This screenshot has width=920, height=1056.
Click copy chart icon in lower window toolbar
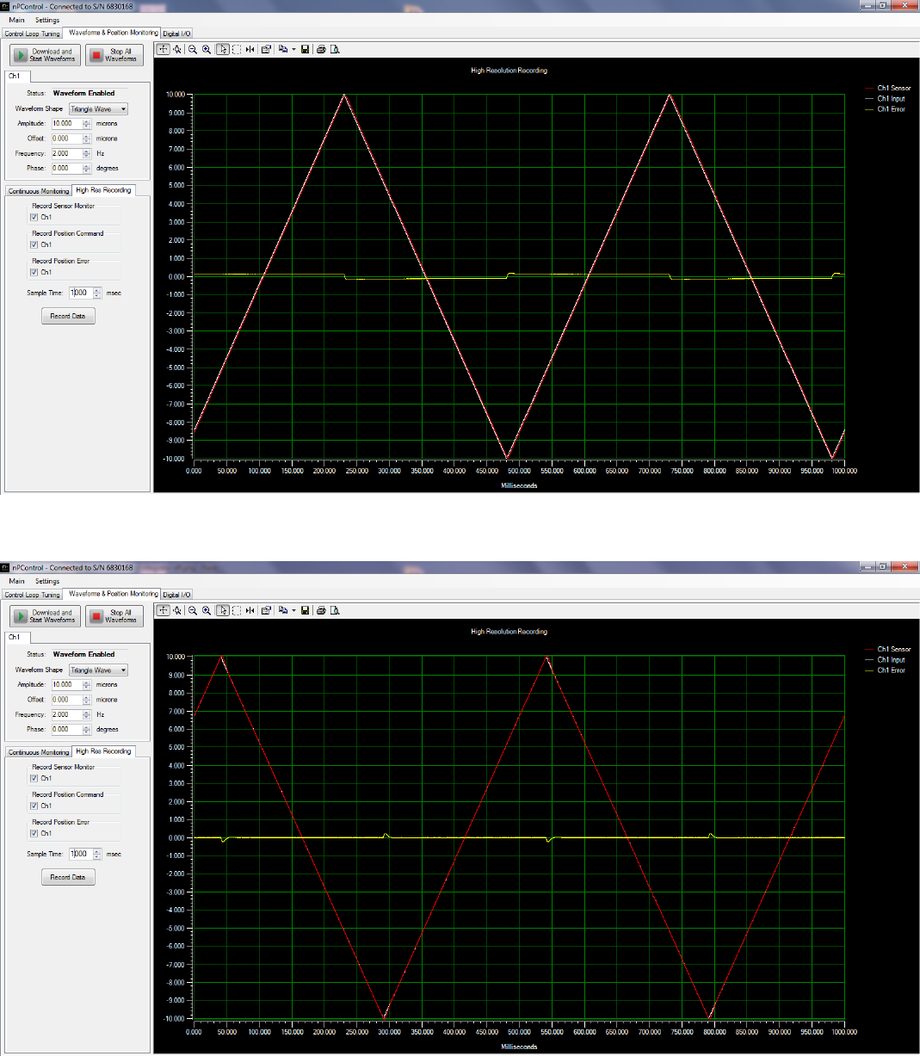(x=283, y=610)
